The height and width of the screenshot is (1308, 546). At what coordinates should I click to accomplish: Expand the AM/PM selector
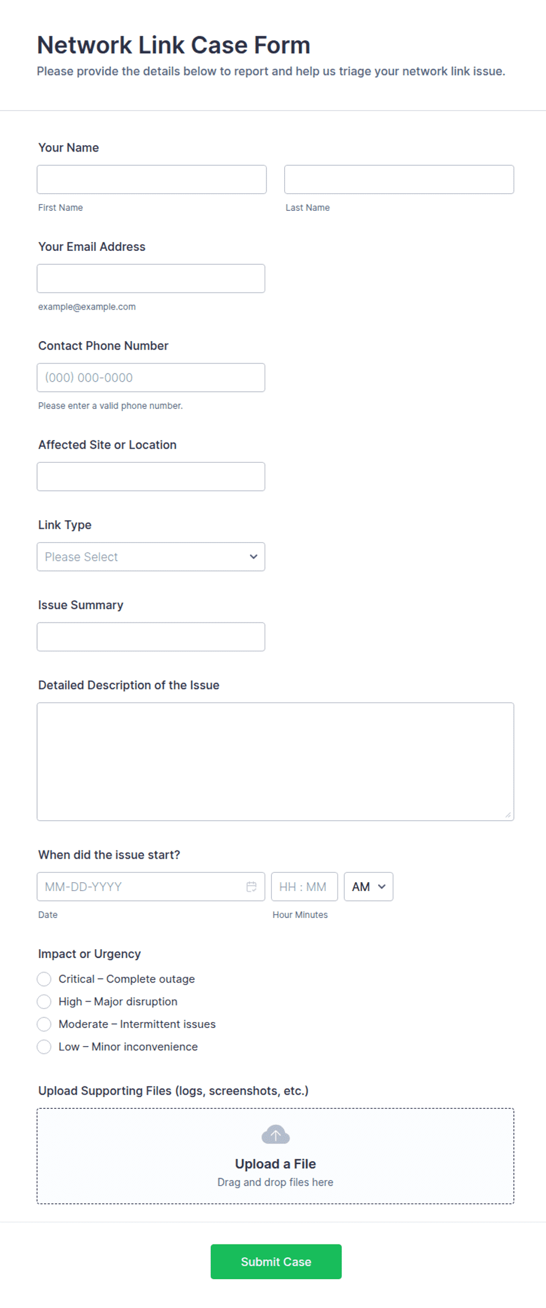click(369, 887)
